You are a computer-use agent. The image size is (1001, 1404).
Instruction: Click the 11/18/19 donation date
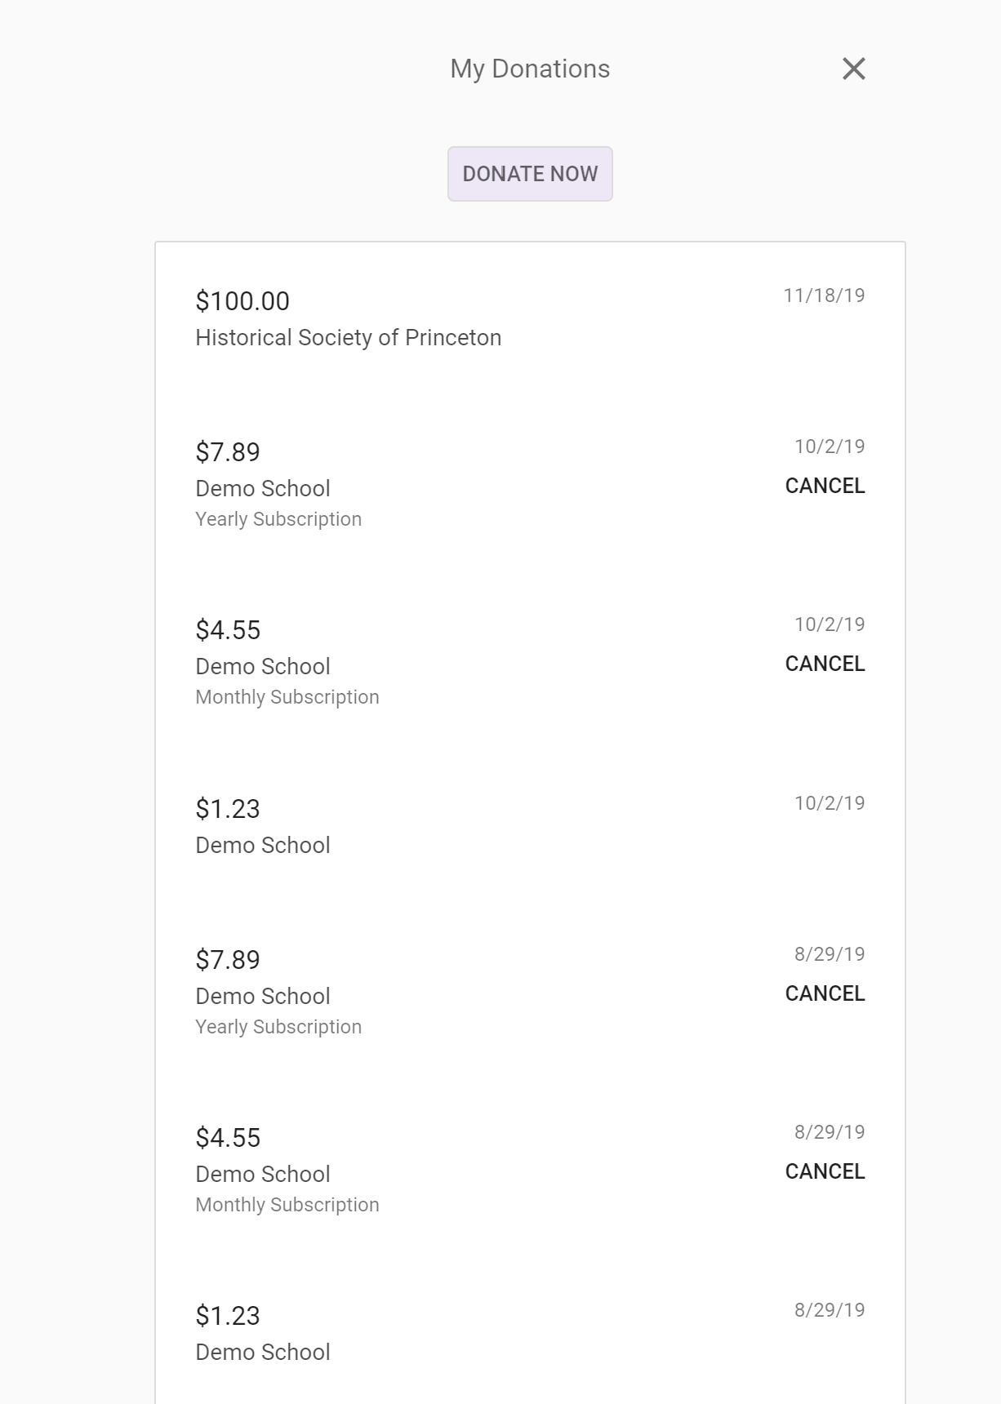coord(824,295)
